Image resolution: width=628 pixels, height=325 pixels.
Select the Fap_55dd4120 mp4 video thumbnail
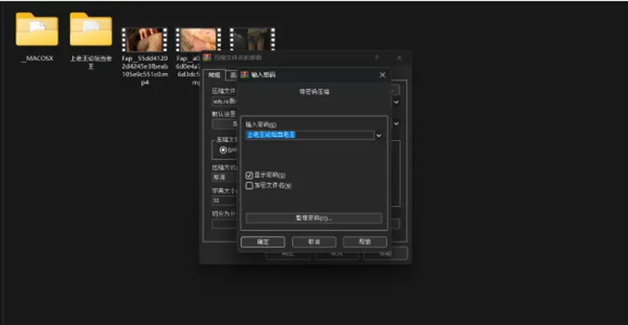coord(145,39)
